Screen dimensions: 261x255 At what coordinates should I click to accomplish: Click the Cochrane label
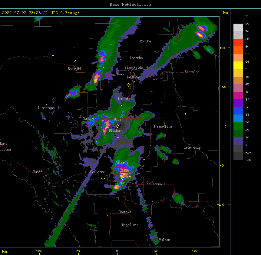(97, 172)
